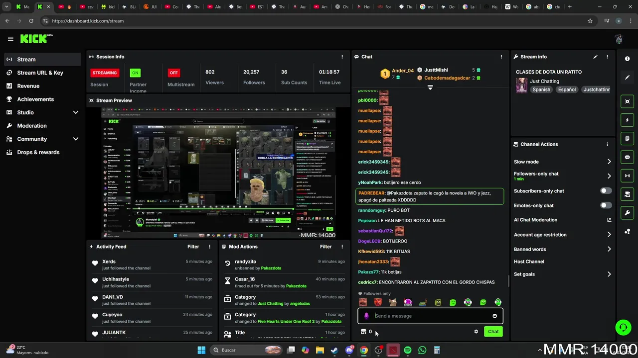The width and height of the screenshot is (638, 358).
Task: Click the Just Chatting category thumbnail
Action: [521, 85]
